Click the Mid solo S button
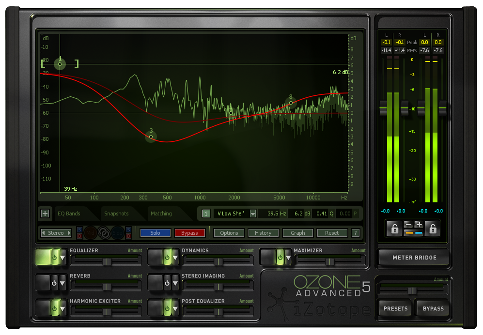The image size is (483, 335). coord(79,229)
